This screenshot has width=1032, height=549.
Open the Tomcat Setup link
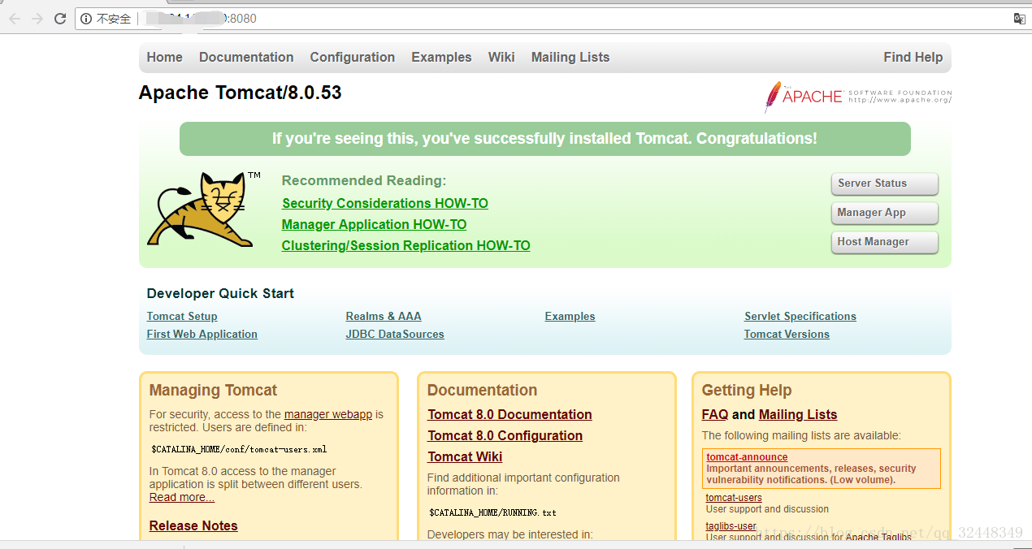(182, 316)
